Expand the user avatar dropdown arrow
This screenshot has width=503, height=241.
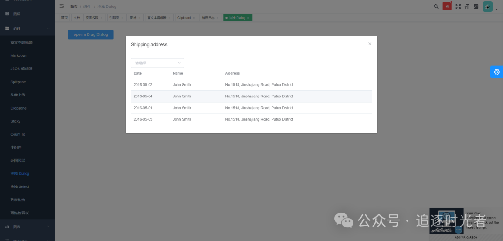click(496, 9)
